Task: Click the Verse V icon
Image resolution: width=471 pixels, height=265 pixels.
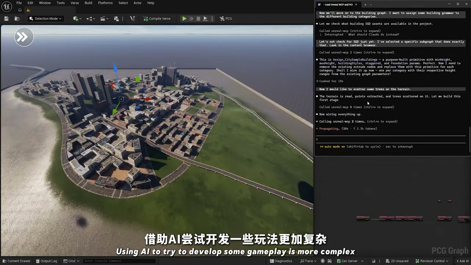Action: tap(132, 18)
